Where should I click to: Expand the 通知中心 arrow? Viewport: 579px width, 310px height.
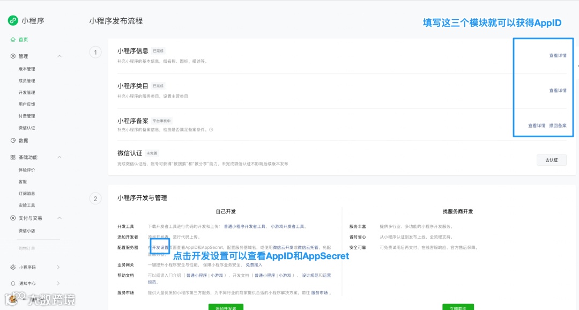point(58,283)
